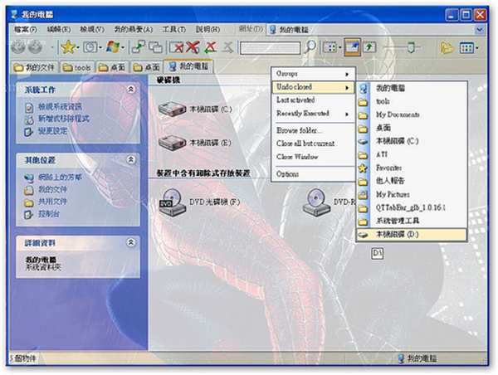The height and width of the screenshot is (375, 498).
Task: Collapse the 系統工作 panel
Action: pos(130,89)
